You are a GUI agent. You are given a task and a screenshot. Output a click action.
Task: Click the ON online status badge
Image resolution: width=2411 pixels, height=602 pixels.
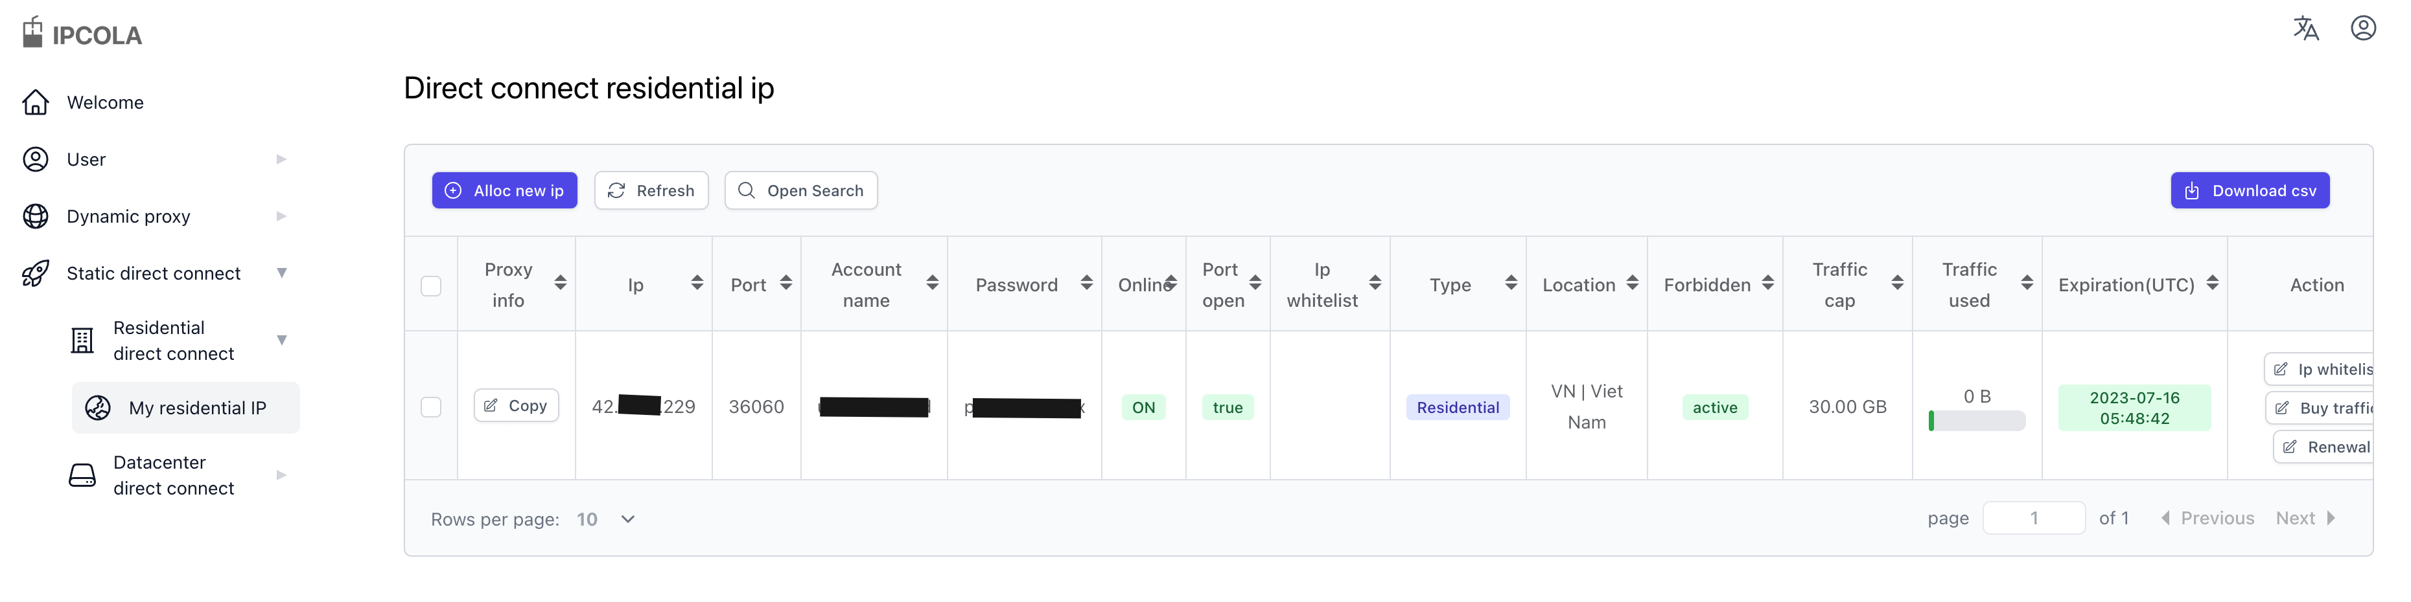click(1143, 408)
